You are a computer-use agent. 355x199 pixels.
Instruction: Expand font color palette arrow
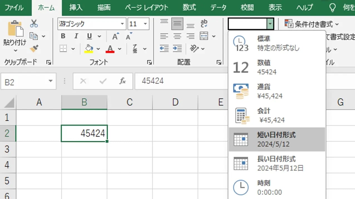click(120, 49)
